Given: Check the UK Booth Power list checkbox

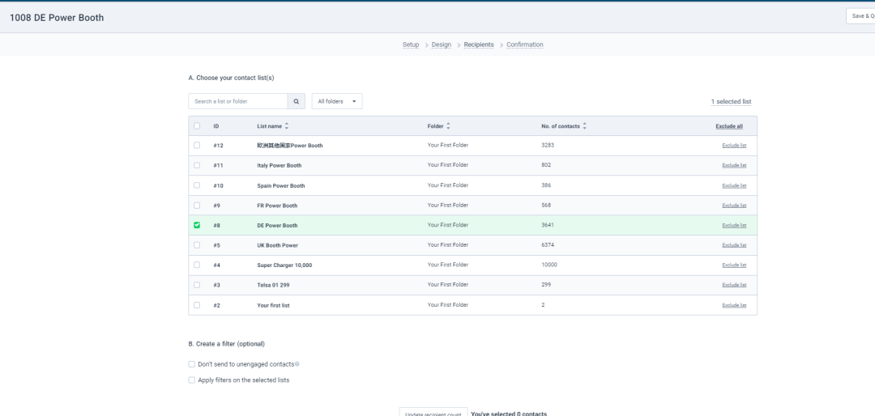Looking at the screenshot, I should pos(197,245).
